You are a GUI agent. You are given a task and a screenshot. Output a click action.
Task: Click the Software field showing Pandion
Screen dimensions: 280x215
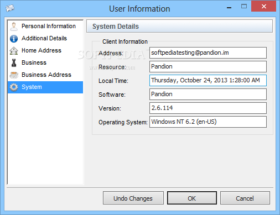pos(208,95)
